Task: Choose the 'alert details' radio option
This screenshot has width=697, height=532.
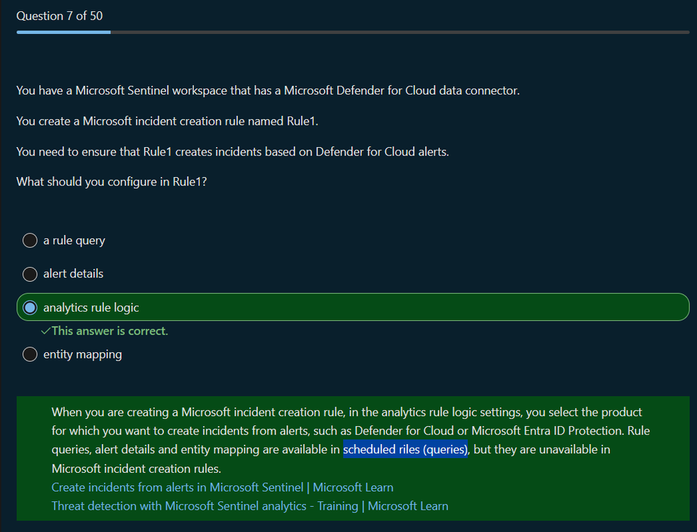Action: coord(30,274)
